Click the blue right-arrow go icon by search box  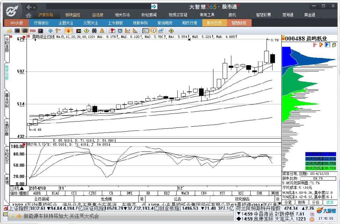click(154, 7)
